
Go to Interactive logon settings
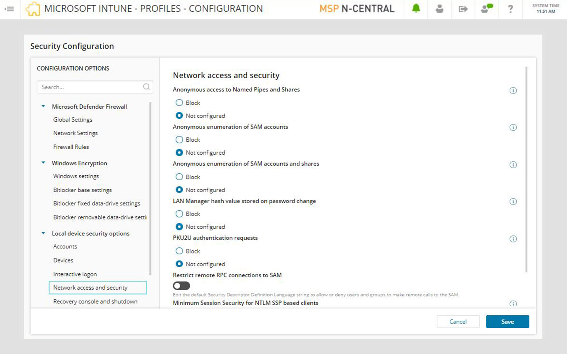click(x=75, y=274)
